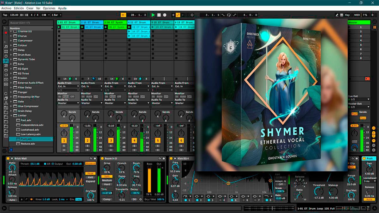Open the Edición menu
Image resolution: width=379 pixels, height=213 pixels.
(19, 8)
